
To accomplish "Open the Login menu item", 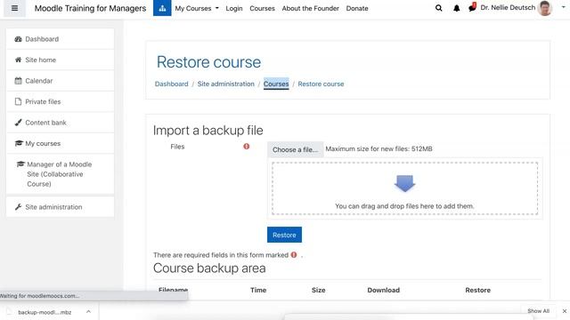I will click(x=233, y=8).
